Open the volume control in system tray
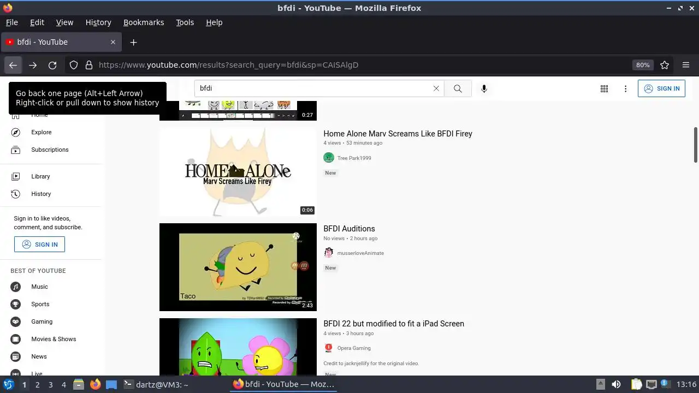The width and height of the screenshot is (699, 393). (616, 384)
